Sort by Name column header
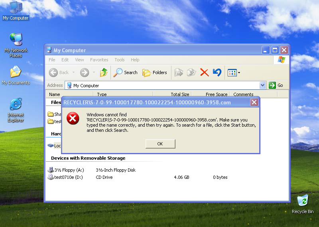Image resolution: width=319 pixels, height=227 pixels. tap(69, 94)
